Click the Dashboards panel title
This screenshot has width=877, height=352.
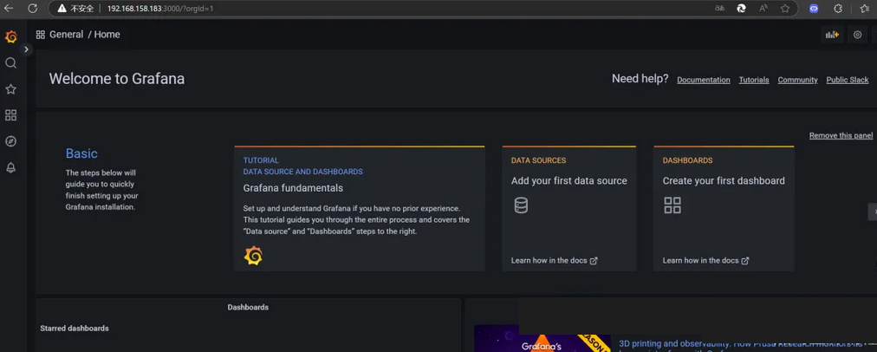pyautogui.click(x=248, y=307)
